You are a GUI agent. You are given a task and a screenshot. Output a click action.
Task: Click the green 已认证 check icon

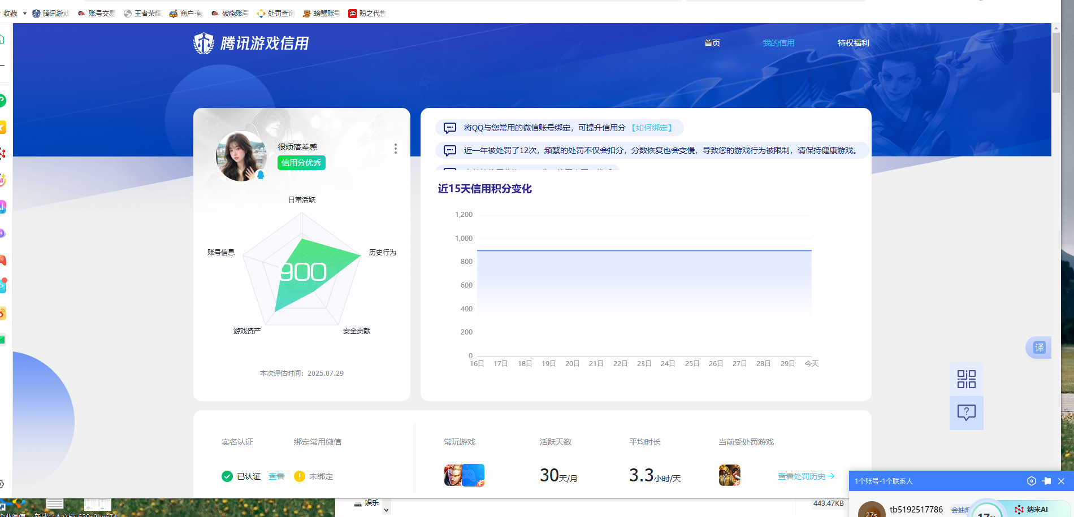[227, 476]
